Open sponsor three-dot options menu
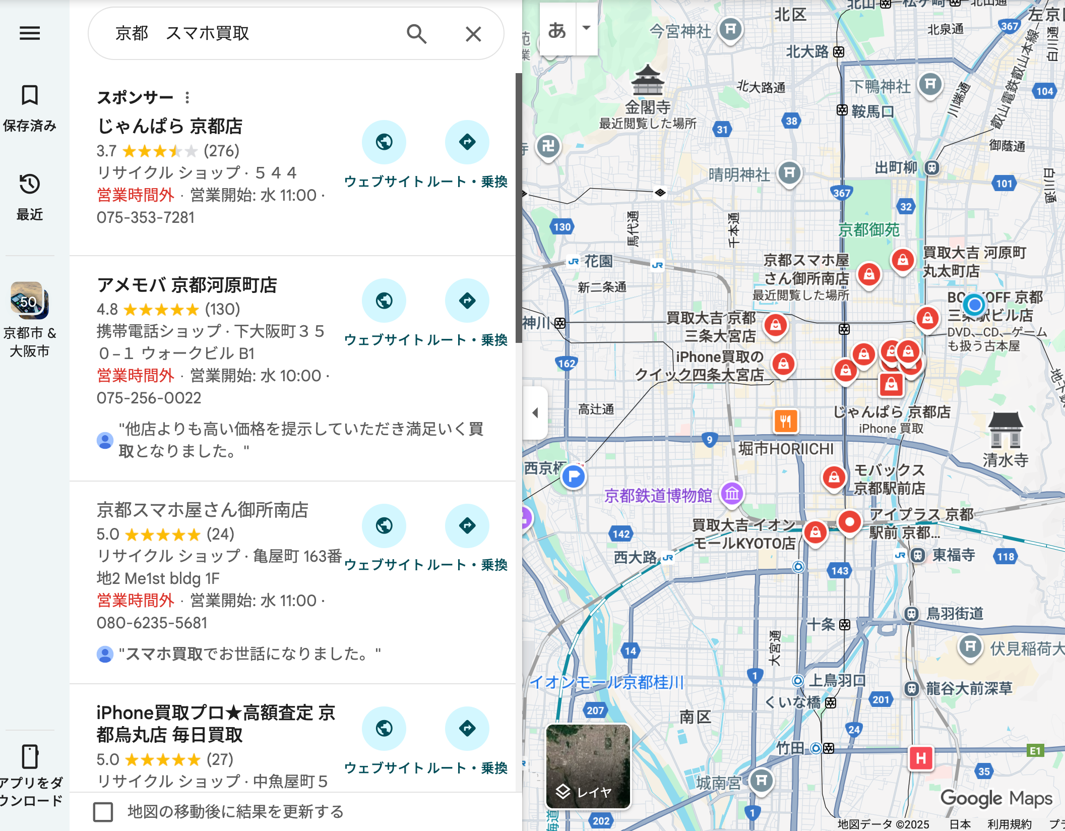 coord(187,97)
